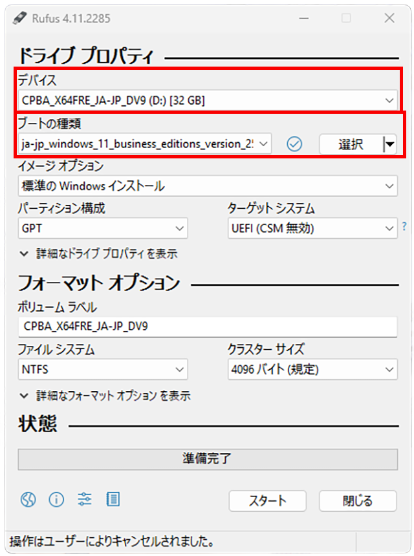
Task: Open the クラスター サイズ dropdown
Action: (x=312, y=370)
